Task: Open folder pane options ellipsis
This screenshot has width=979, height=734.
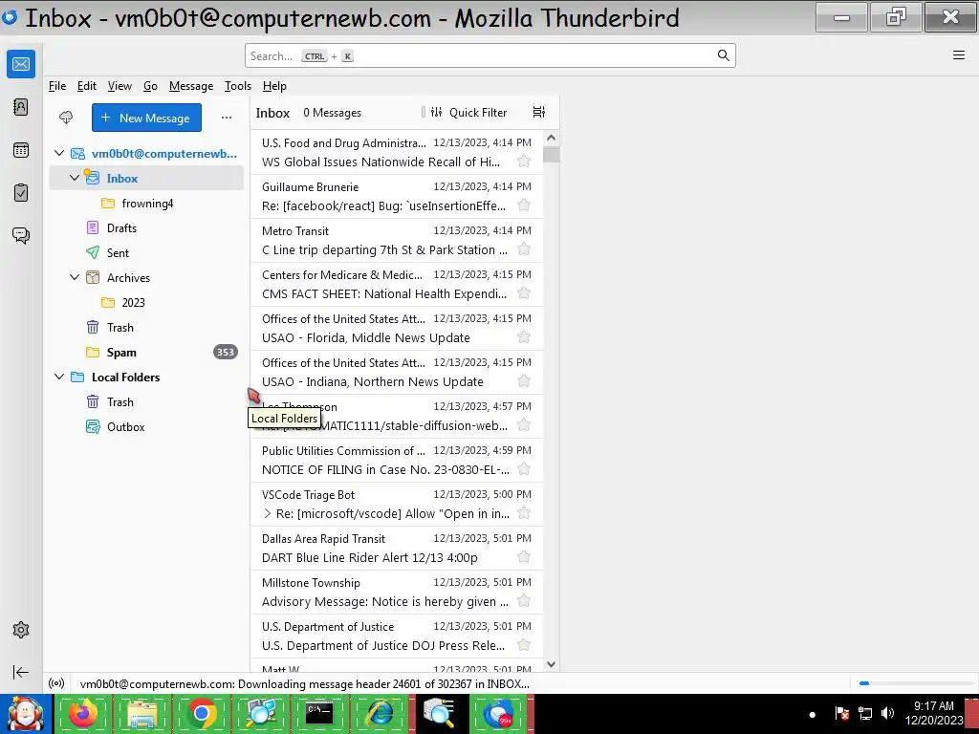Action: 226,118
